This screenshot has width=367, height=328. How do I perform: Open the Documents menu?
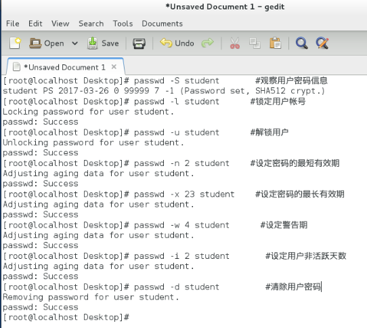[163, 24]
